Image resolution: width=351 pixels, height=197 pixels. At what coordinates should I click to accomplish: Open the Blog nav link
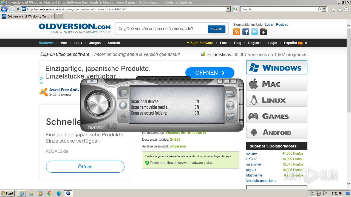pyautogui.click(x=238, y=43)
